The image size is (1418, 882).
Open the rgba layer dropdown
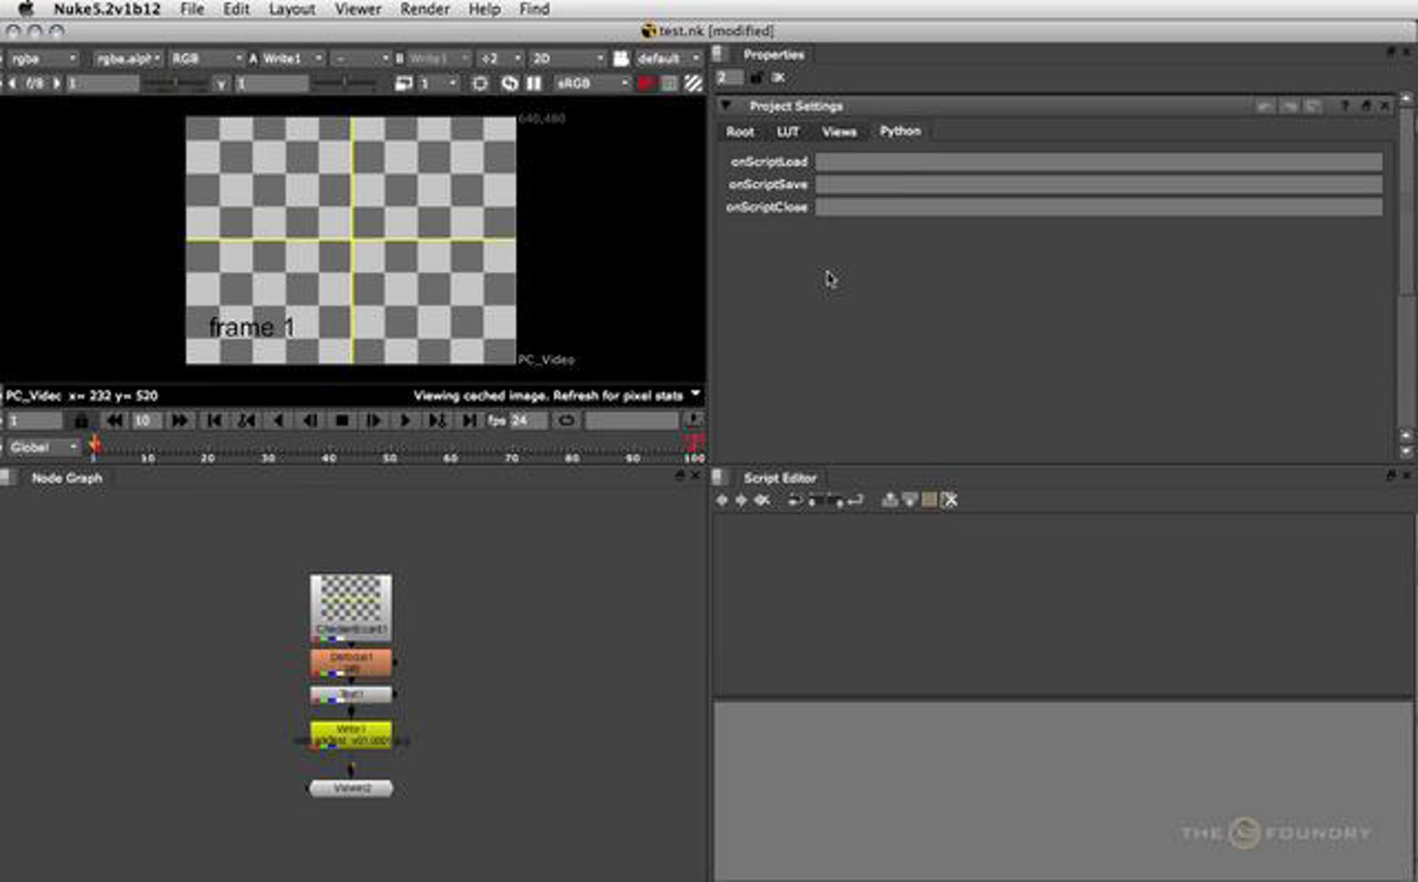[43, 58]
